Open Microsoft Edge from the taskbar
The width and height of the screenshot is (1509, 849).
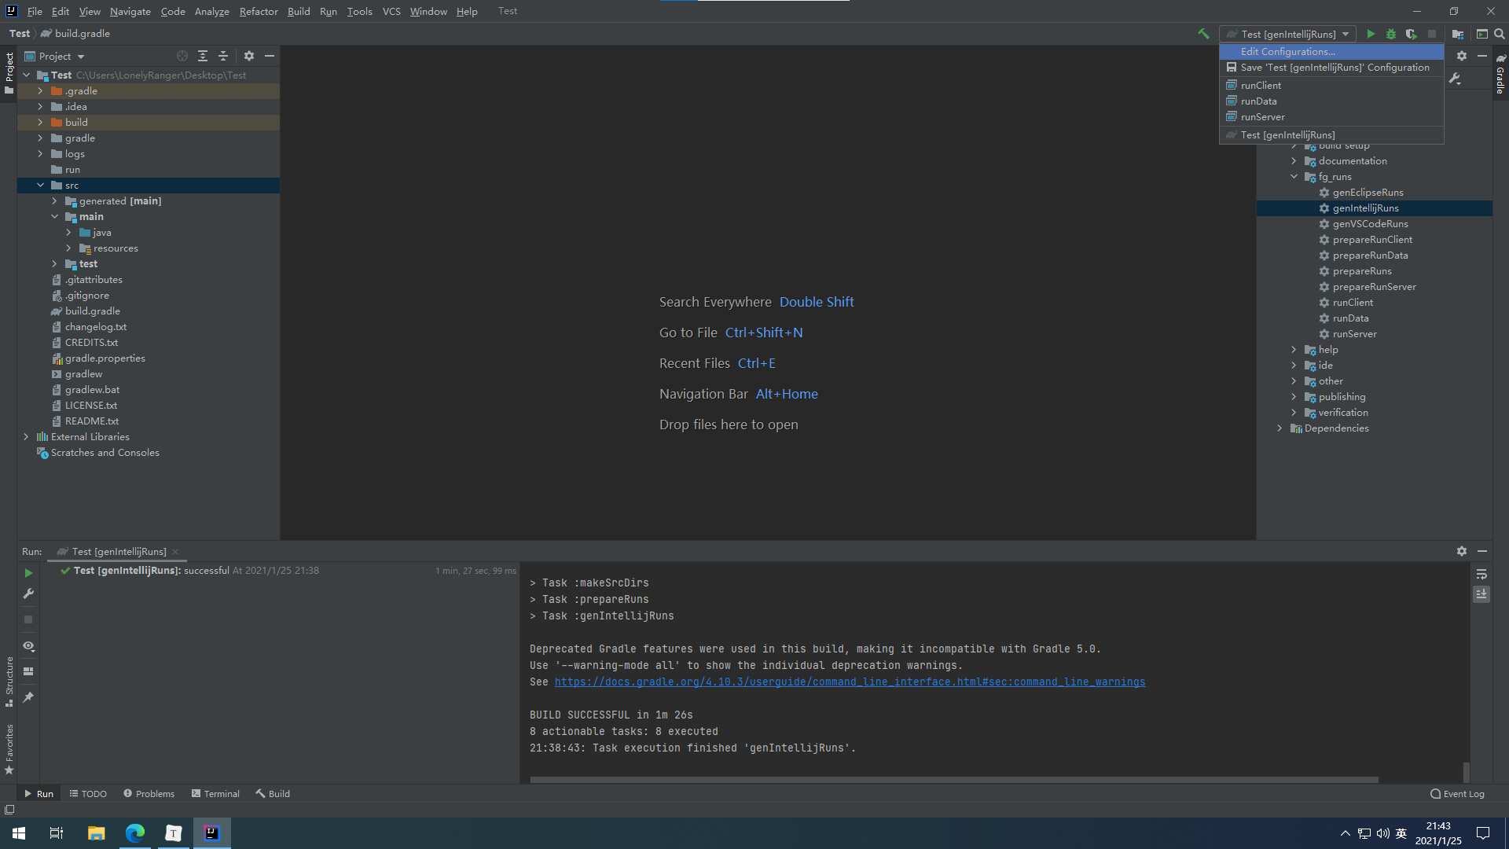(x=135, y=833)
